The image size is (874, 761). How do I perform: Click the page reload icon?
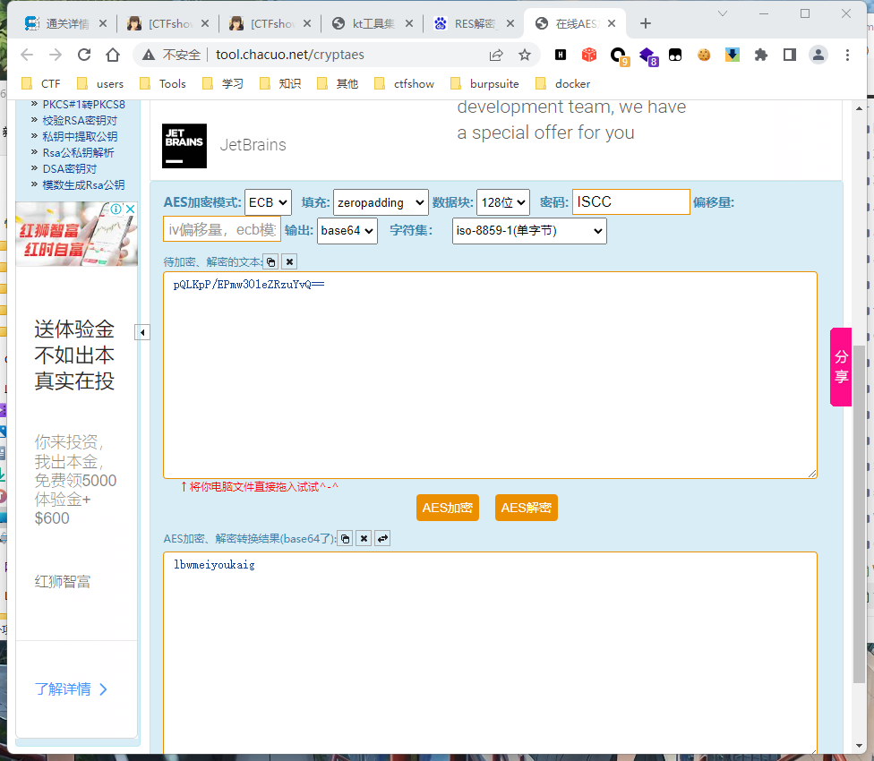click(83, 55)
